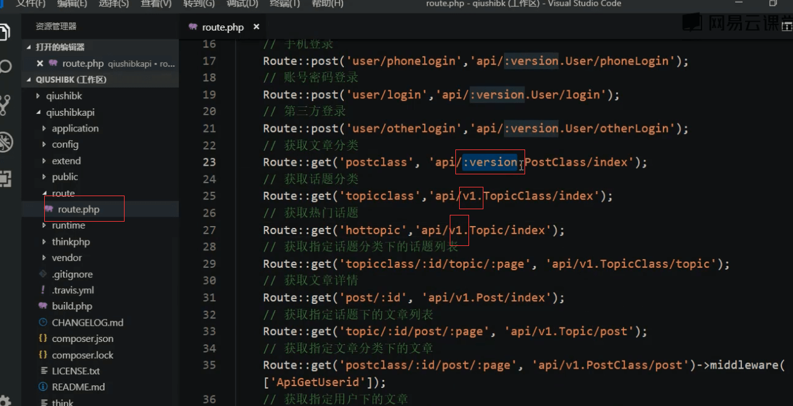Open the 文件(F) menu
Viewport: 793px width, 406px height.
pos(31,4)
